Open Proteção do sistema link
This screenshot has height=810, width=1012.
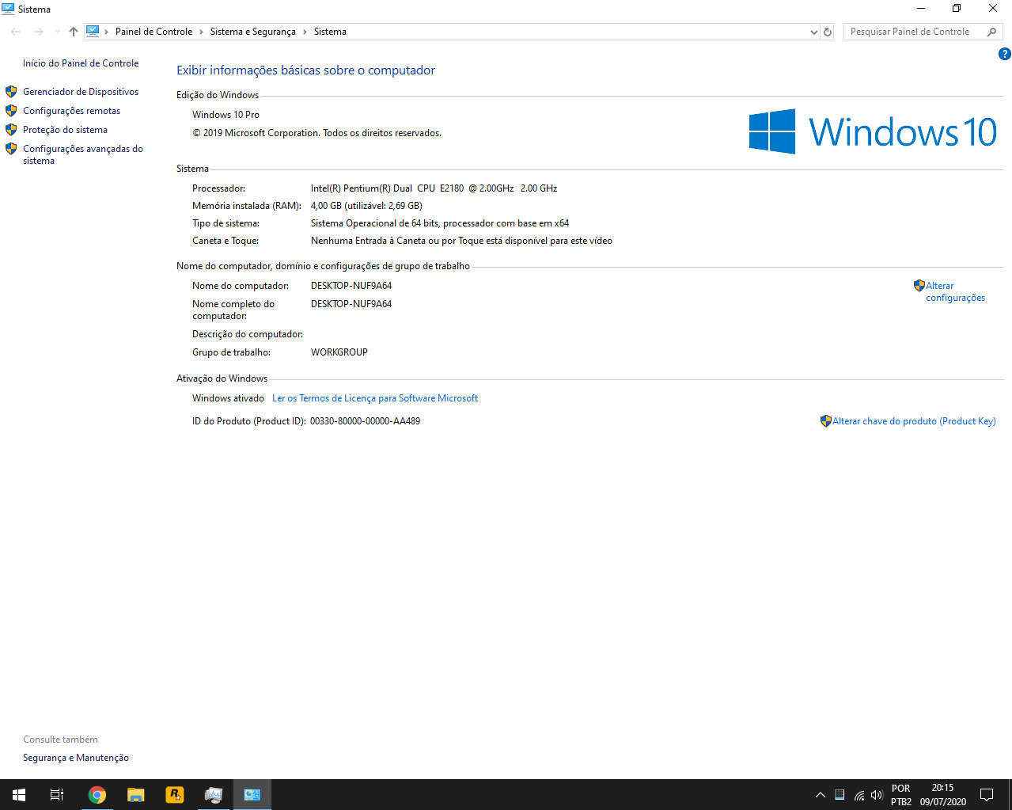(65, 130)
